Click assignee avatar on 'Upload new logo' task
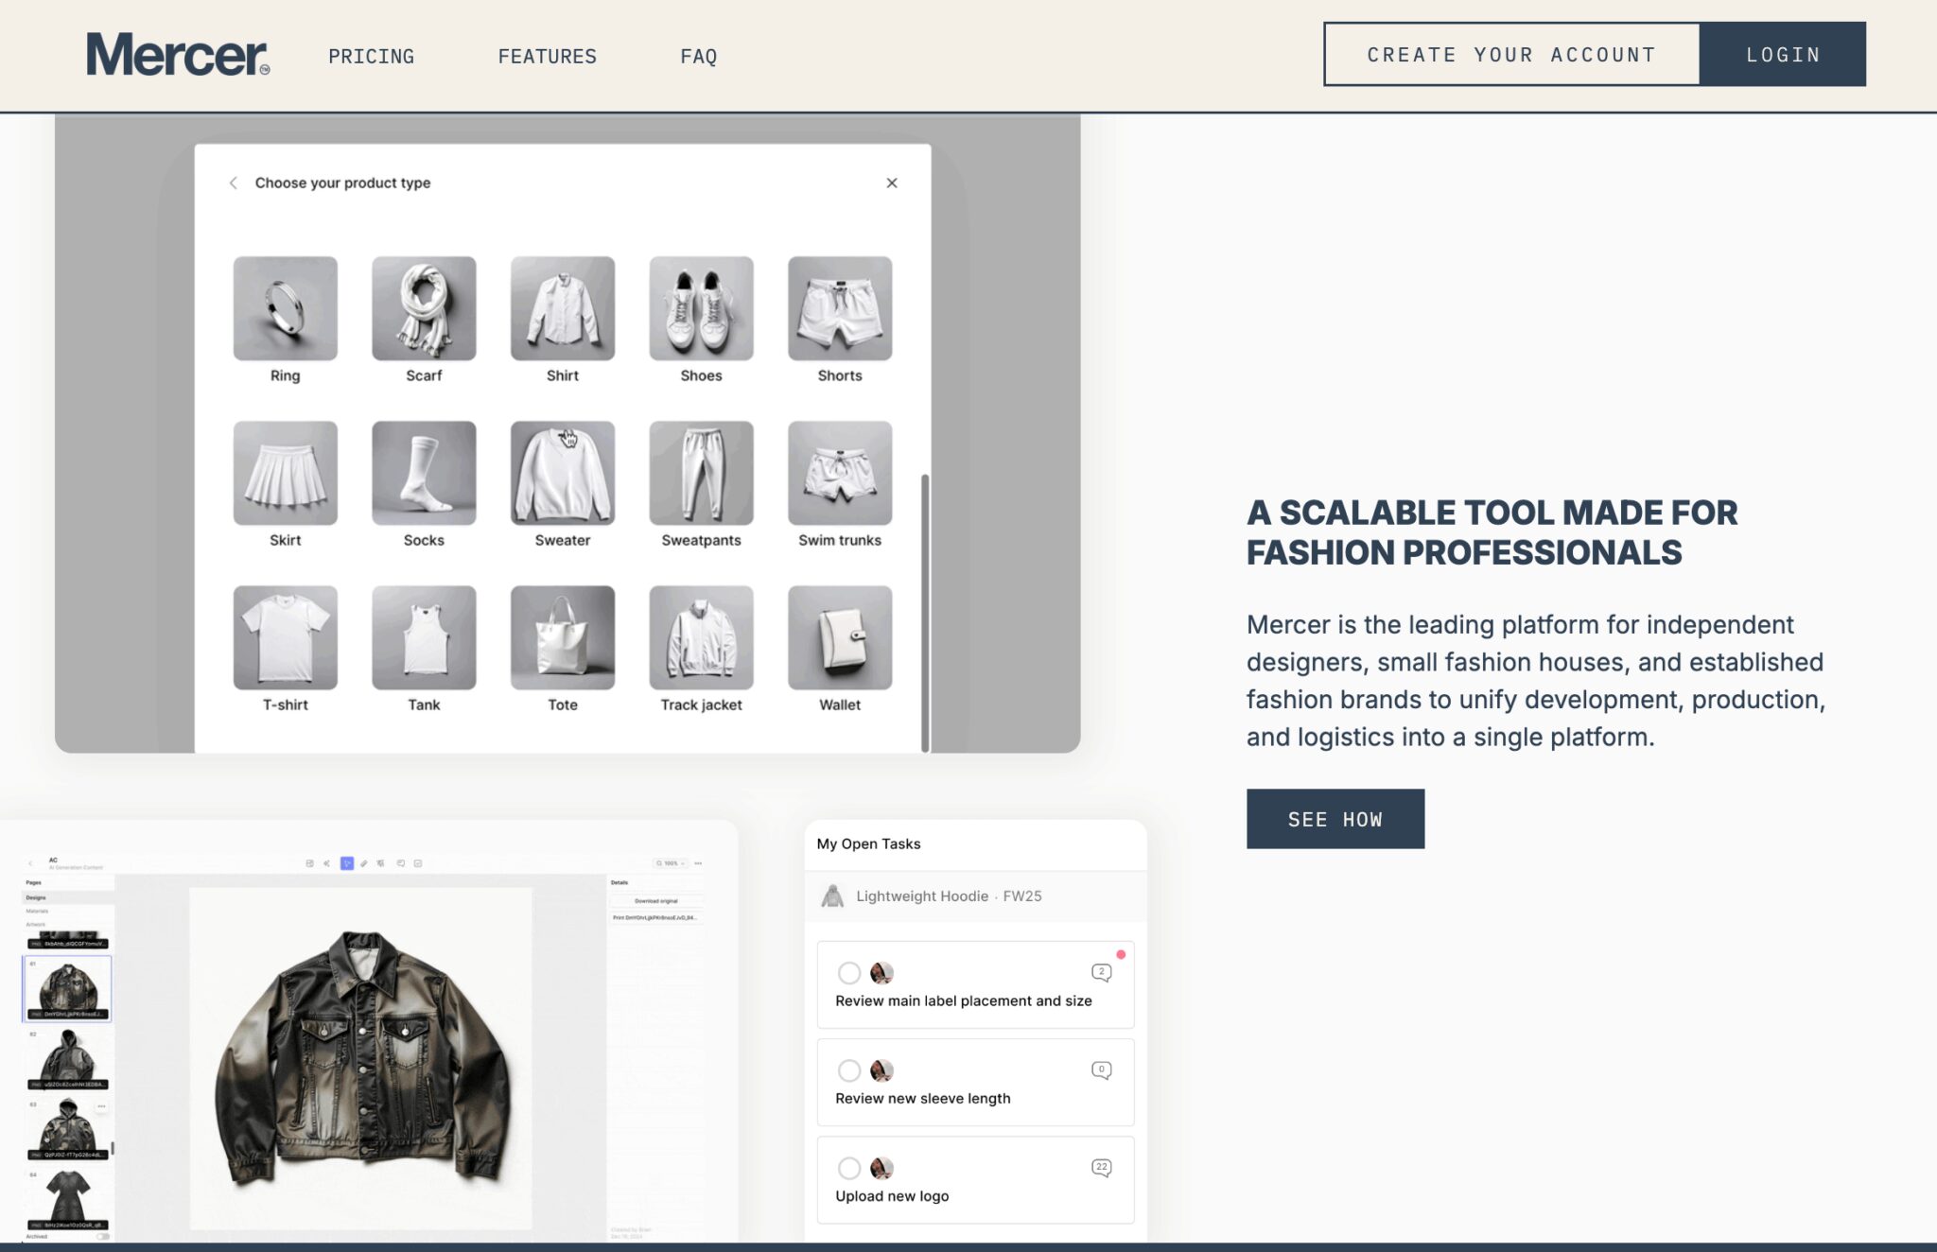The height and width of the screenshot is (1252, 1937). 881,1168
